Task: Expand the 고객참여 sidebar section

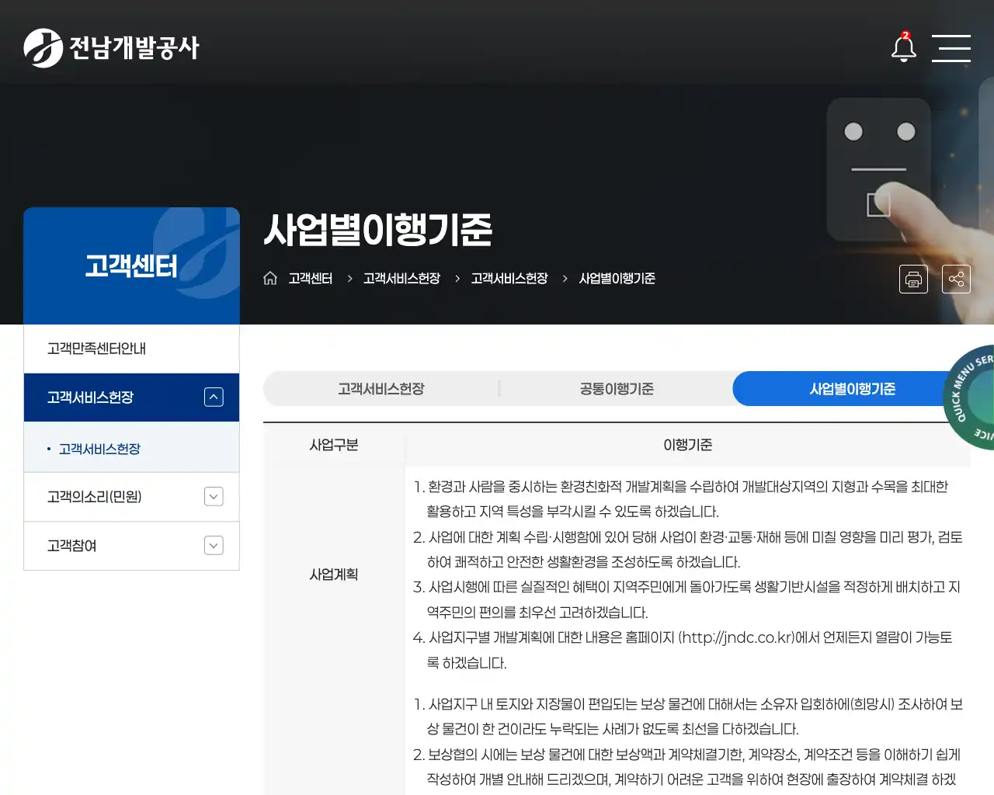Action: coord(214,546)
